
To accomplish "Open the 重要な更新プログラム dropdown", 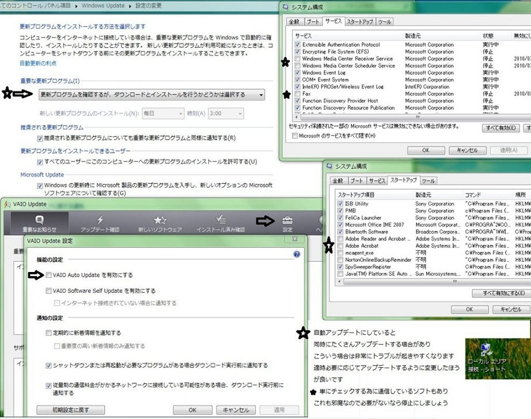I will click(152, 95).
